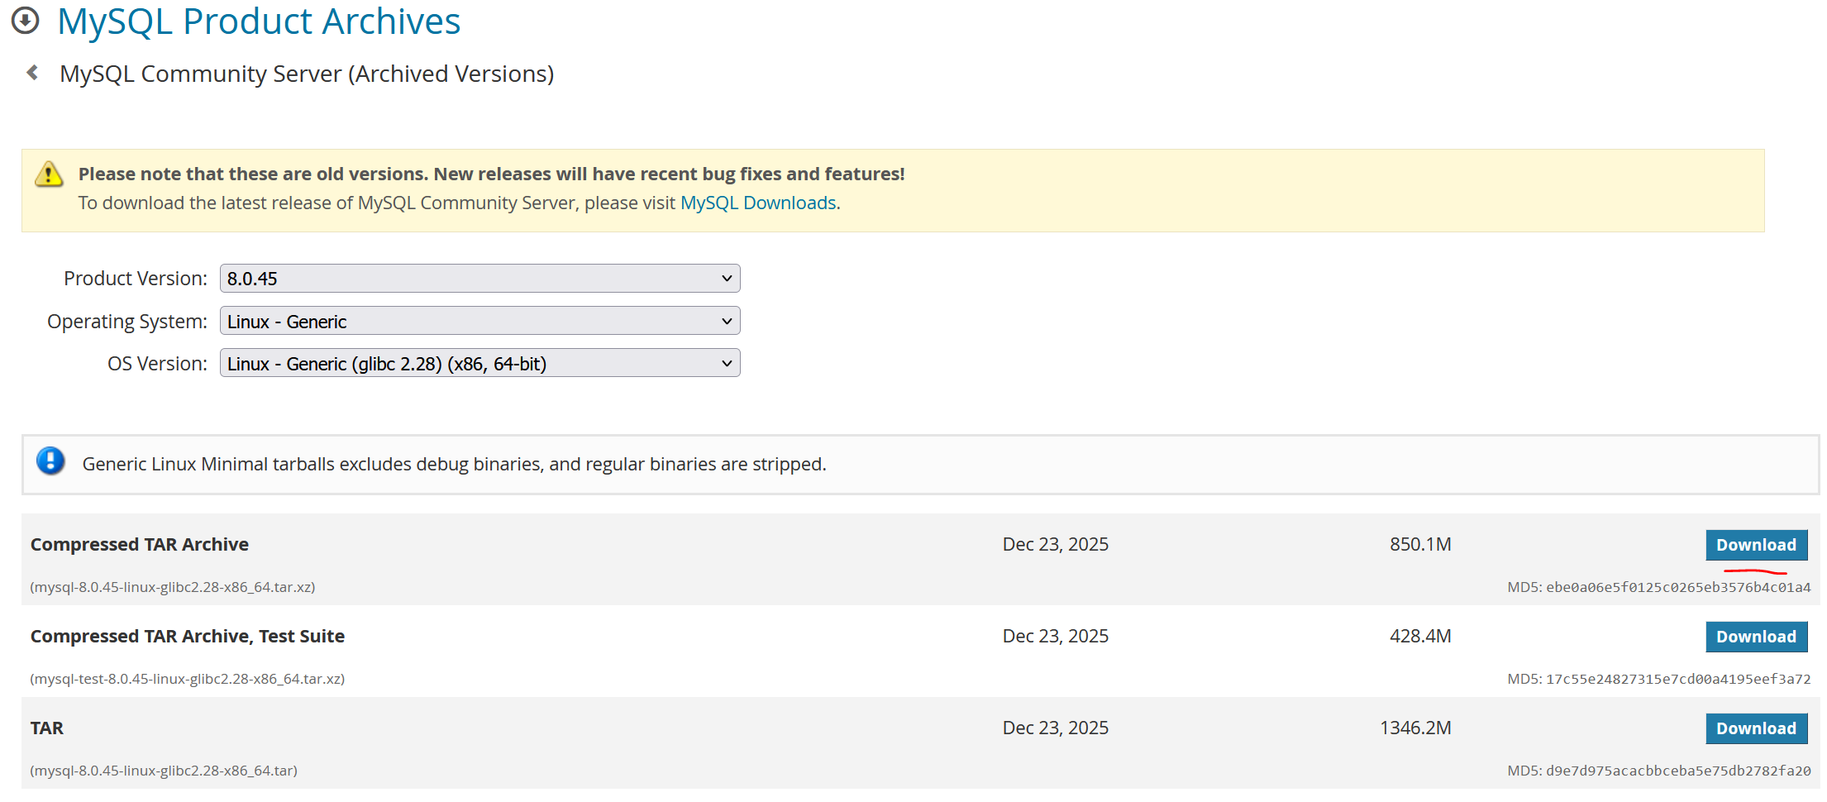Click the yellow warning triangle icon
Screen dimensions: 1827x802
pyautogui.click(x=49, y=174)
